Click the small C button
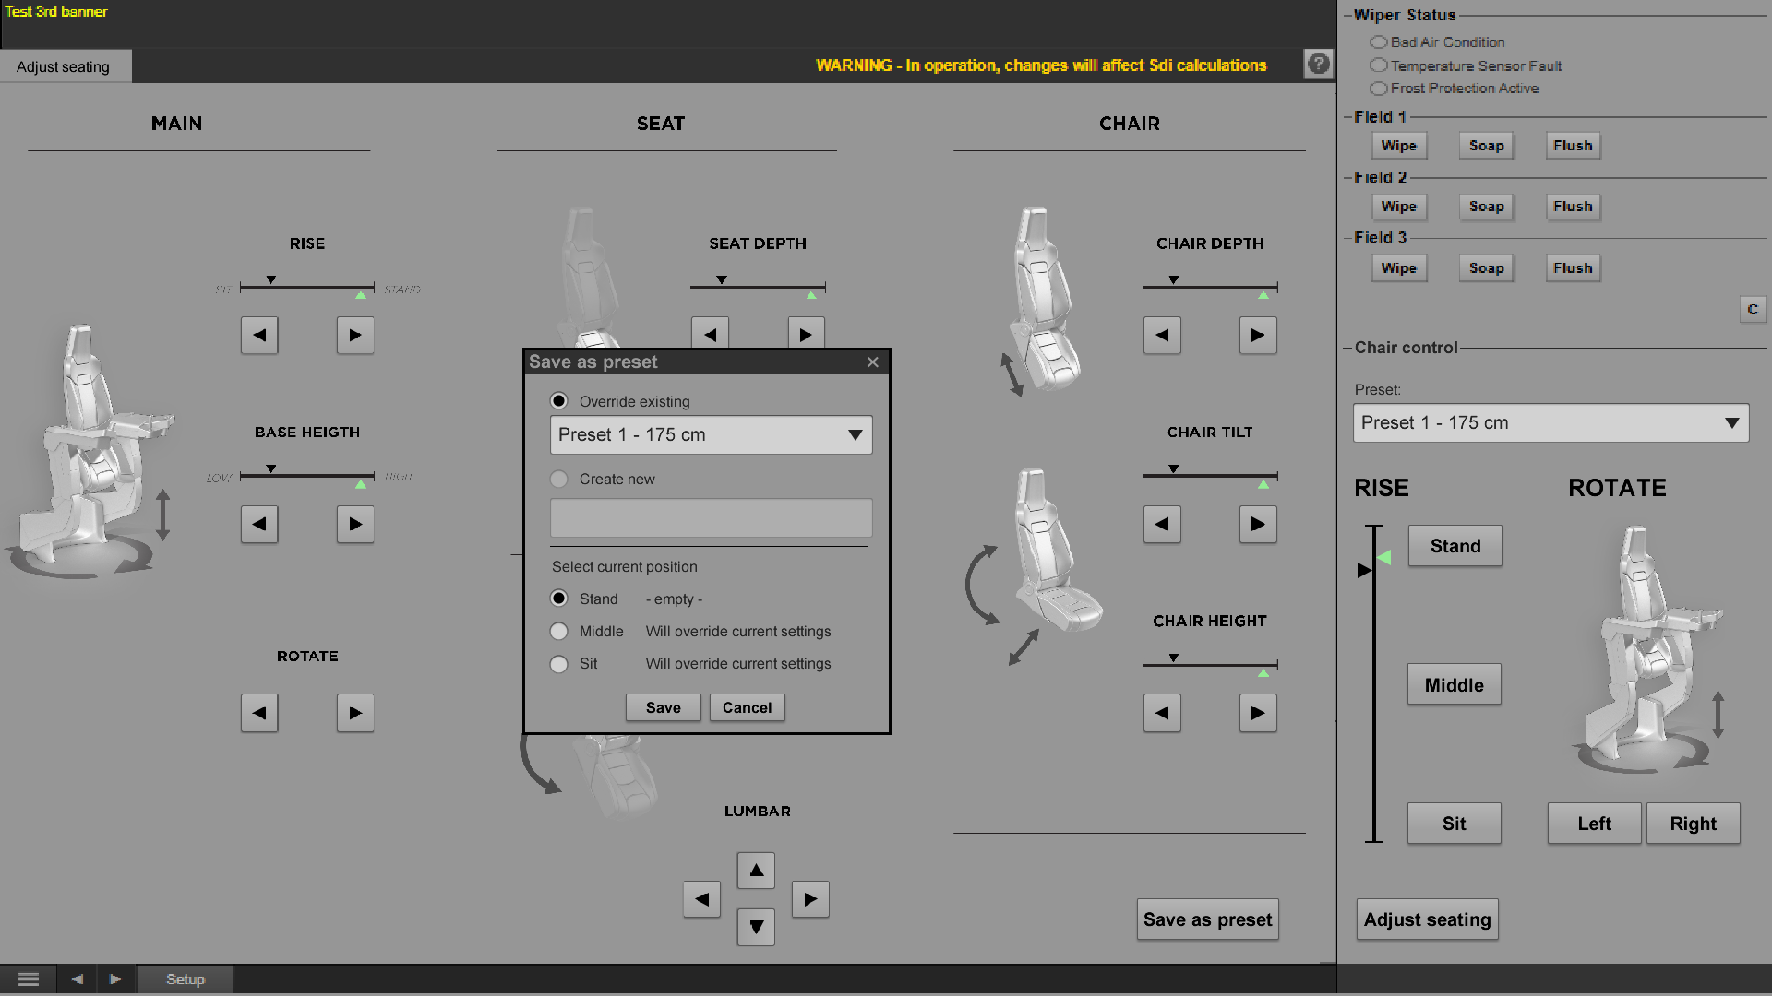Viewport: 1772px width, 996px height. pos(1753,309)
